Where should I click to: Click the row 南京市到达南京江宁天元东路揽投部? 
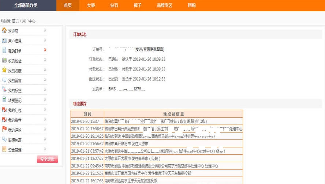[157, 181]
